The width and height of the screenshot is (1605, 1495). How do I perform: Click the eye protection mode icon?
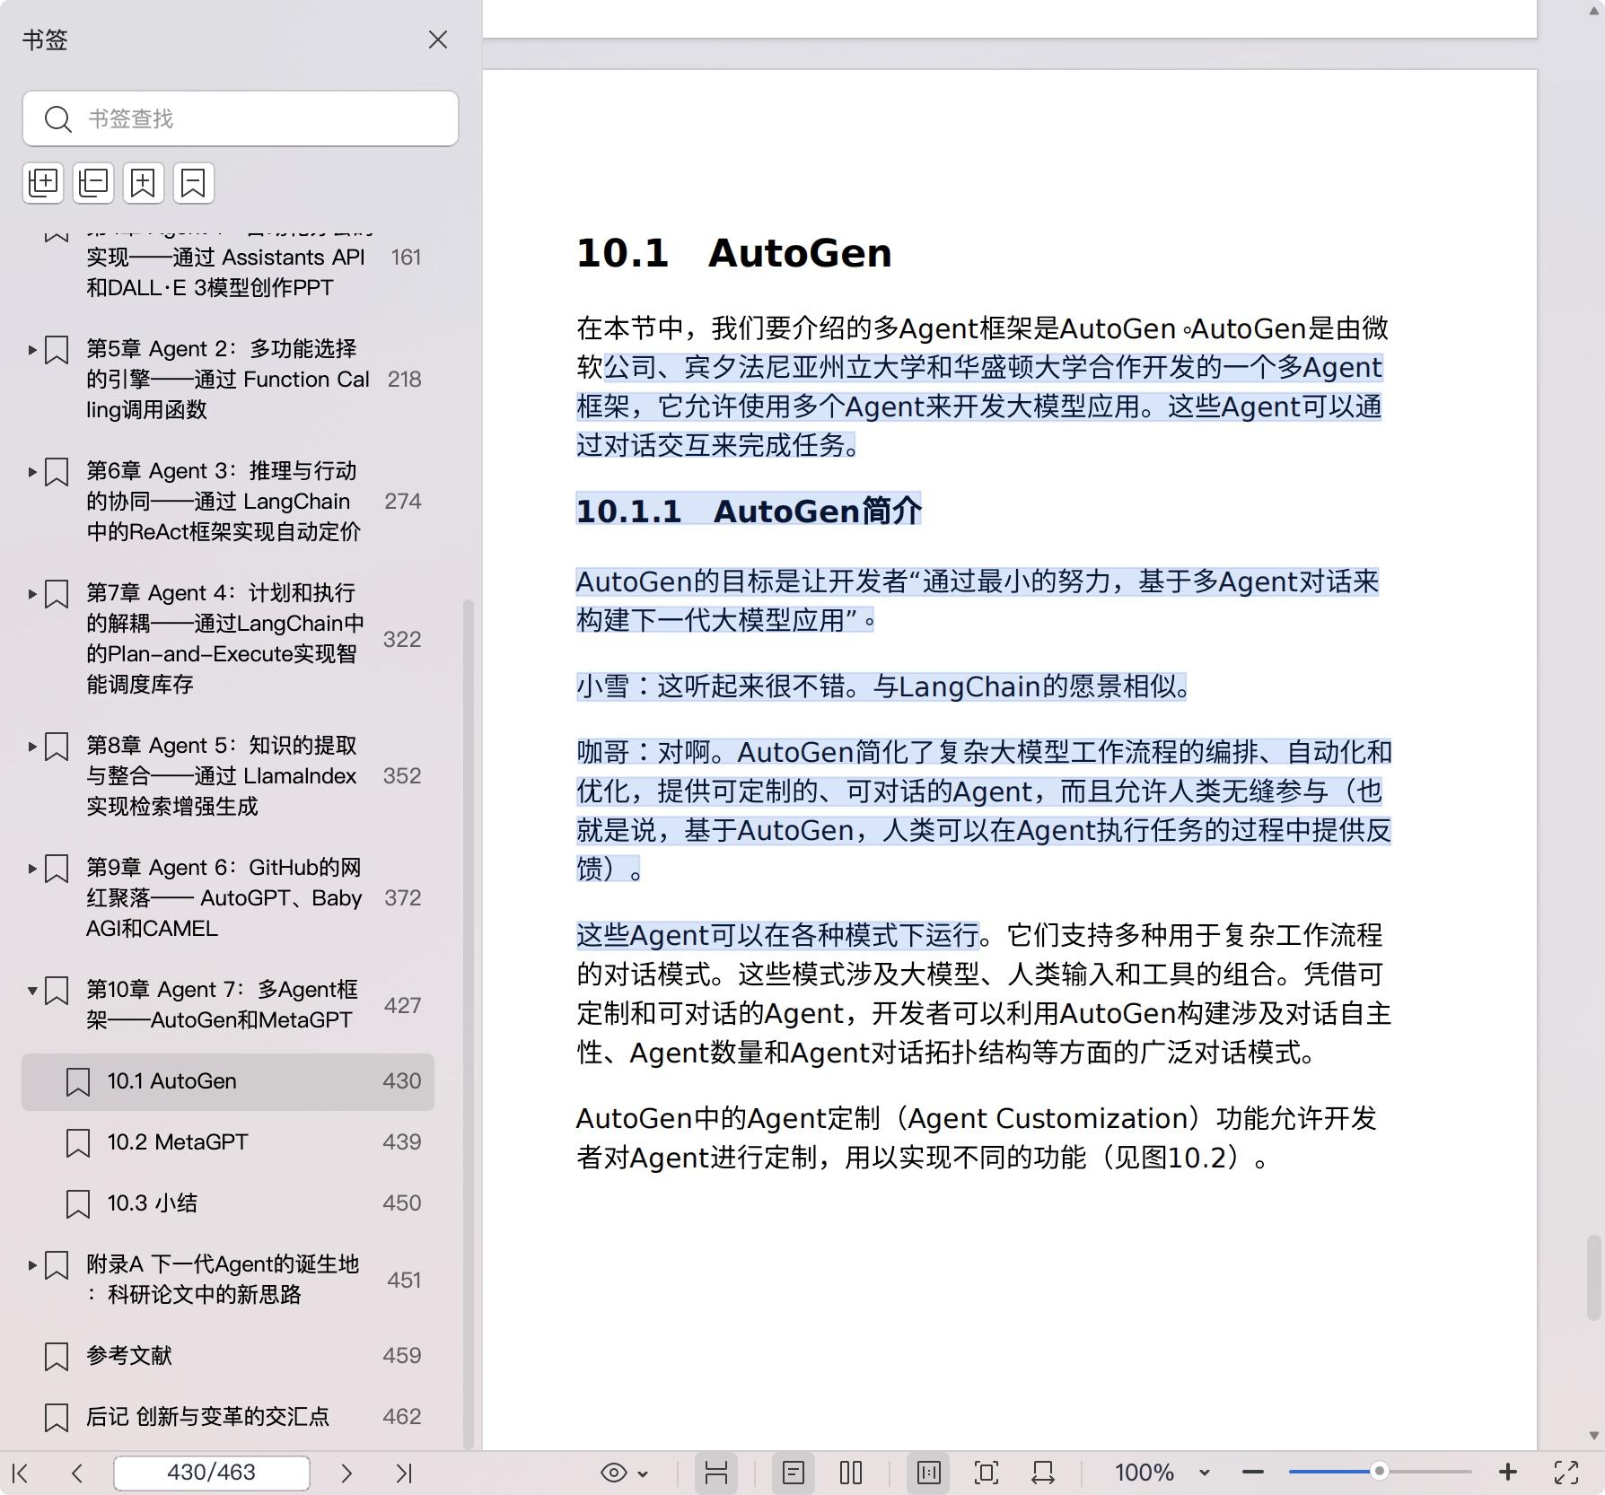click(x=614, y=1473)
